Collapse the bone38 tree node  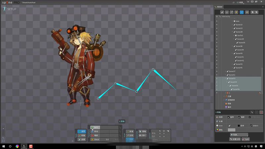click(233, 46)
